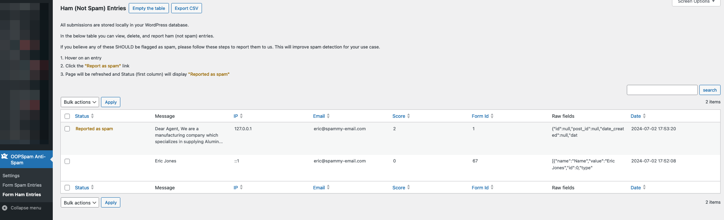Click sort arrows beside top IP header
Image resolution: width=724 pixels, height=220 pixels.
(x=241, y=116)
